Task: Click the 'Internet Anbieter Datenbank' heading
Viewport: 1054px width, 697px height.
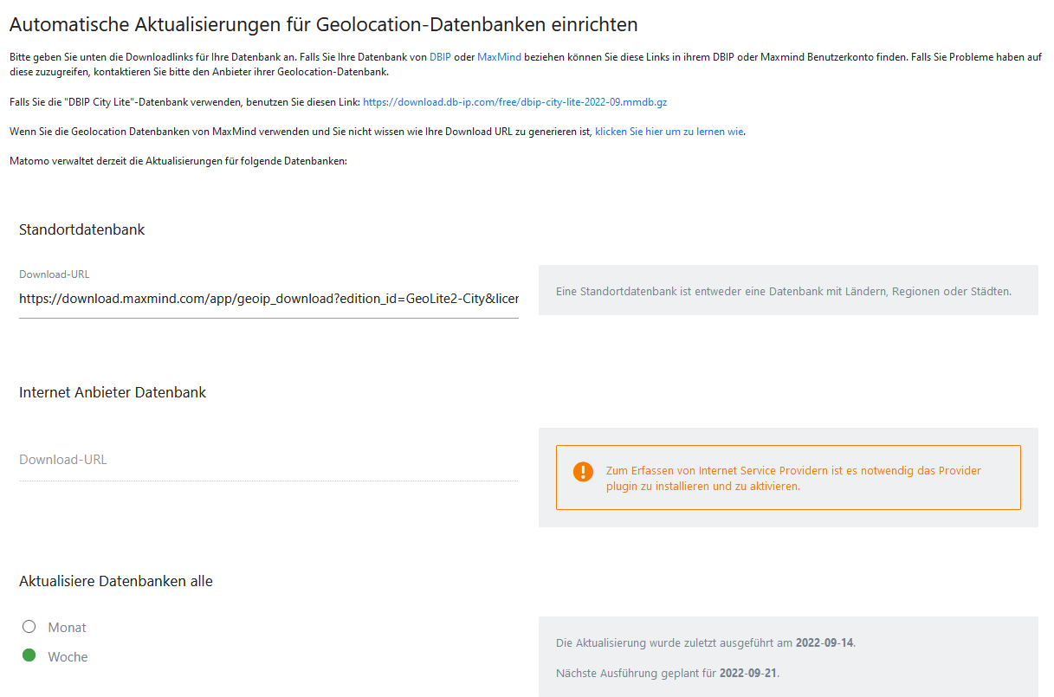Action: (x=113, y=392)
